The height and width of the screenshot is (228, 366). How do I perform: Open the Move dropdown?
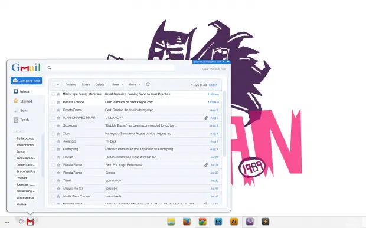[117, 84]
